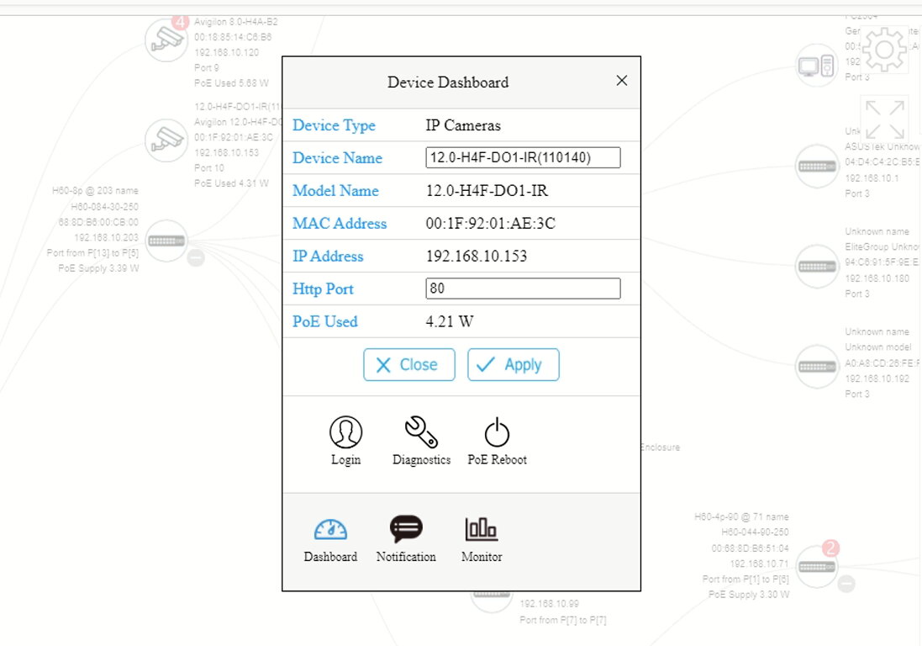Focus the Http Port input field
Viewport: 922px width, 646px height.
coord(523,289)
